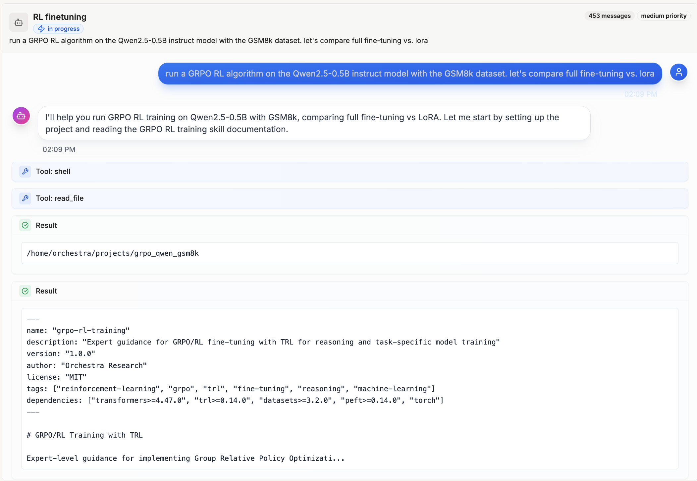The height and width of the screenshot is (481, 697).
Task: Click the medium priority badge
Action: click(664, 16)
